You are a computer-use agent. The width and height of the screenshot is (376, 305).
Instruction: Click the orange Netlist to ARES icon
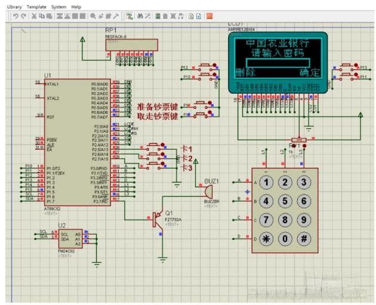pyautogui.click(x=209, y=16)
